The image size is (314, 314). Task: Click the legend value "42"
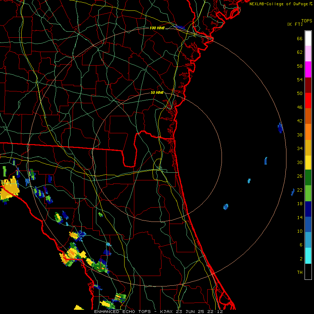(x=300, y=121)
